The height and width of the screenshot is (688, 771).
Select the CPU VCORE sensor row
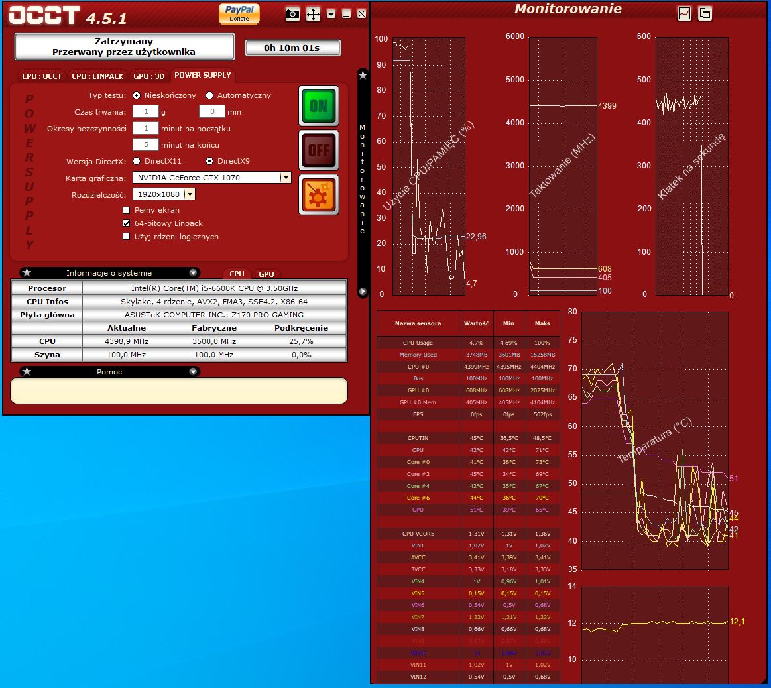[x=468, y=534]
